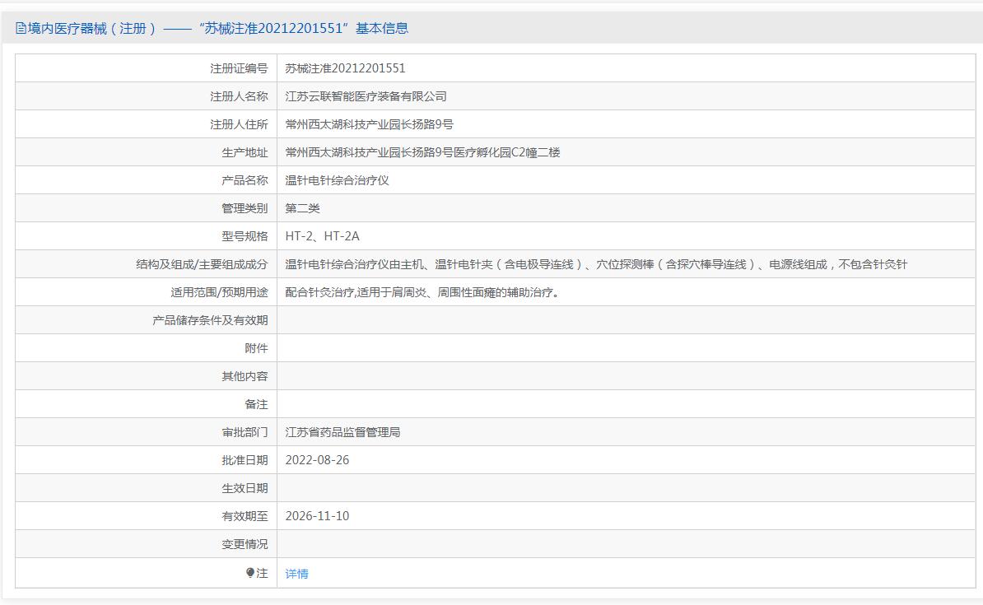Click the management category value 第二类
The image size is (983, 605).
coord(302,208)
